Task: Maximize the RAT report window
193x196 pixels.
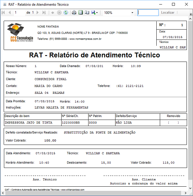Action: tap(173, 5)
